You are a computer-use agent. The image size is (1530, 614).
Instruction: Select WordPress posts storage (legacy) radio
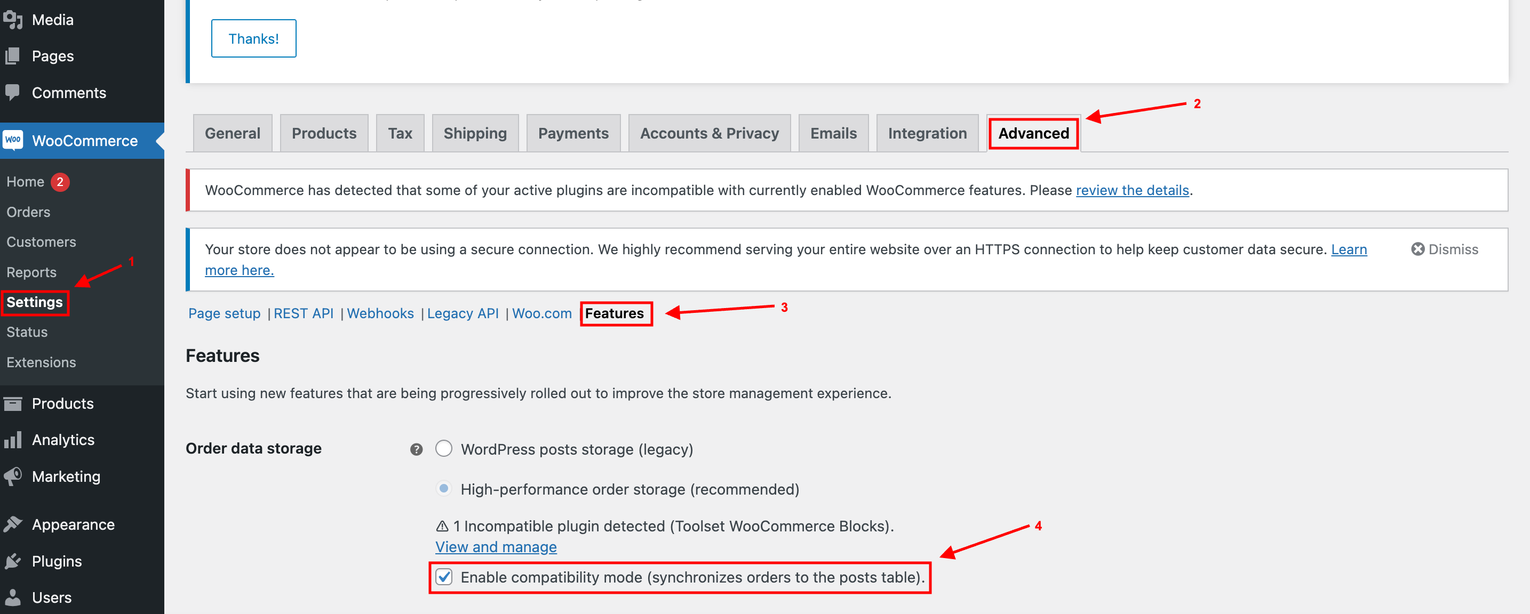pyautogui.click(x=444, y=448)
